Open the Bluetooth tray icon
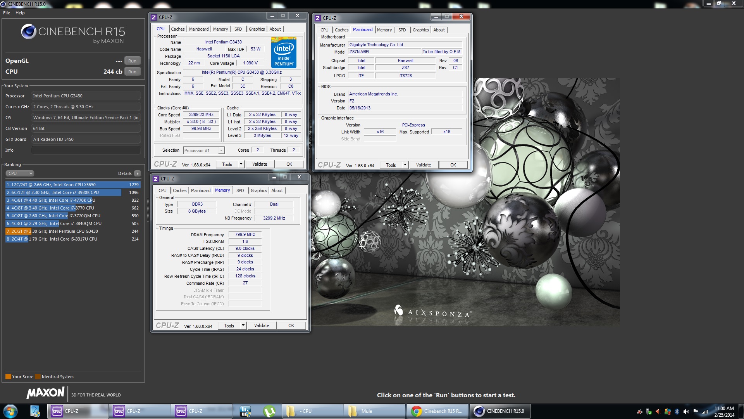This screenshot has height=419, width=744. tap(677, 412)
